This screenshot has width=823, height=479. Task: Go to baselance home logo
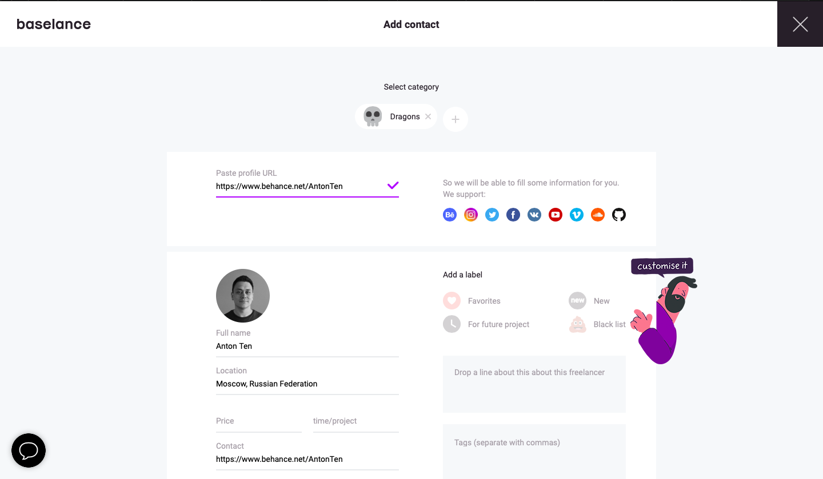[54, 24]
